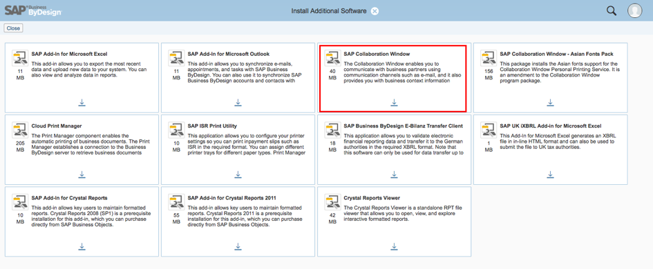
Task: Click the 205 MB size label
Action: tap(20, 146)
